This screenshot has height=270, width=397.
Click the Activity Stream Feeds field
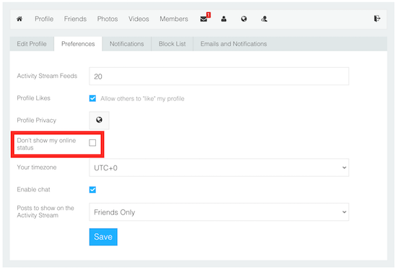pos(219,77)
